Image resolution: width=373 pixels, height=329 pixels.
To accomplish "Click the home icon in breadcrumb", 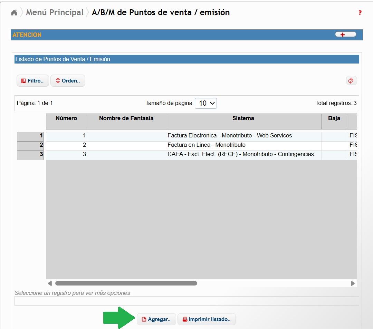I will (x=14, y=13).
